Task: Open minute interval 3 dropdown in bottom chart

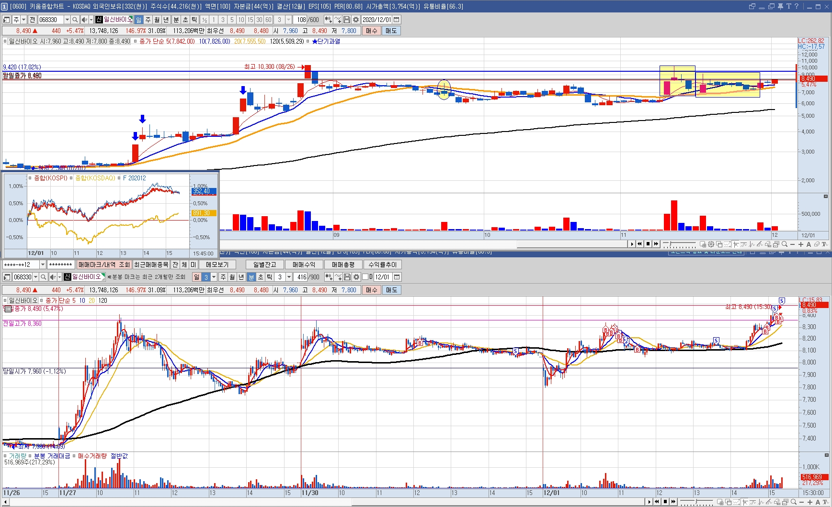Action: click(289, 277)
